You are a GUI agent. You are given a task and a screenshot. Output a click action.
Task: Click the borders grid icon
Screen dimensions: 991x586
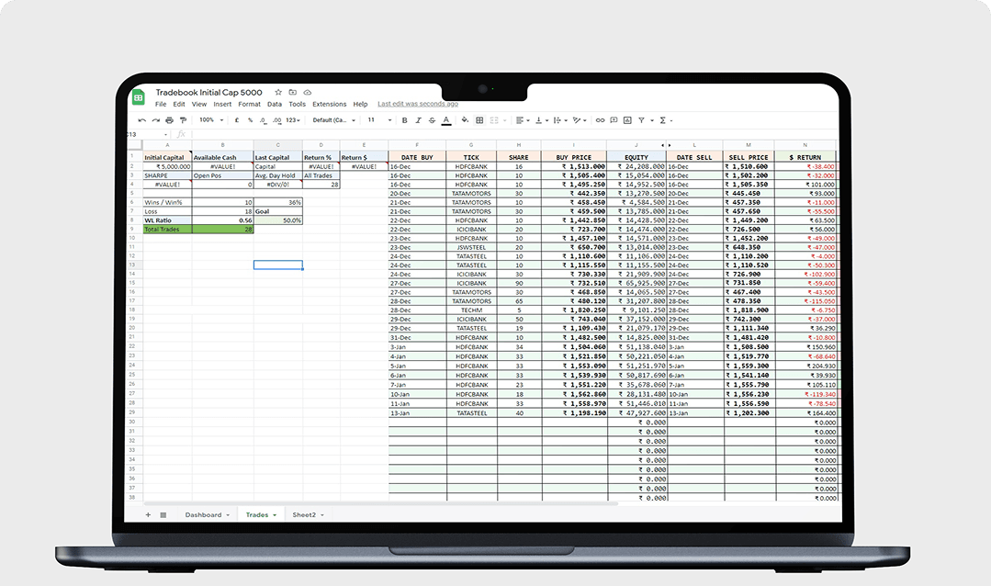[479, 120]
